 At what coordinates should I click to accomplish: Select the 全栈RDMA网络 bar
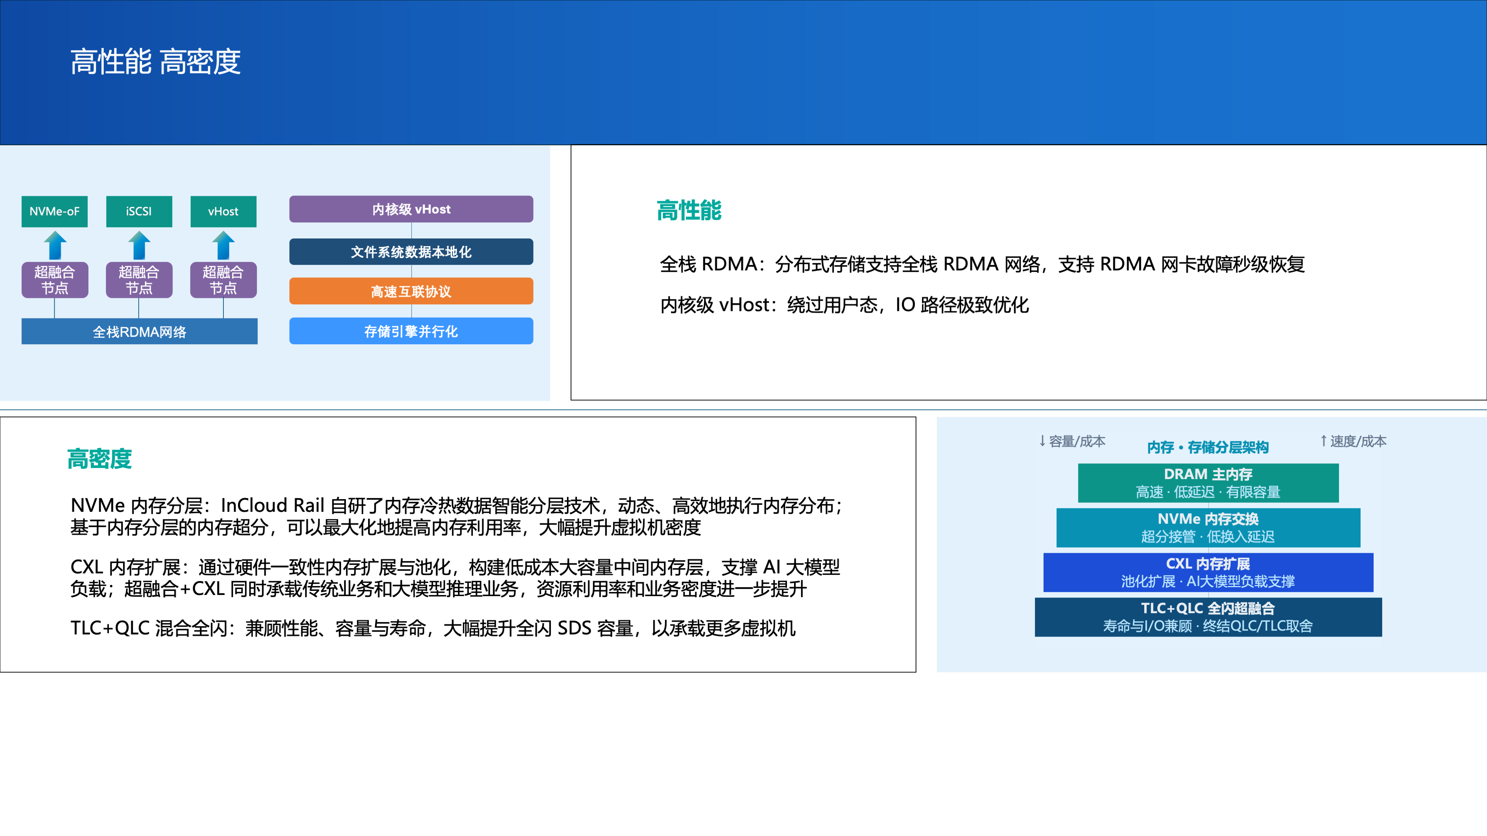pos(140,332)
